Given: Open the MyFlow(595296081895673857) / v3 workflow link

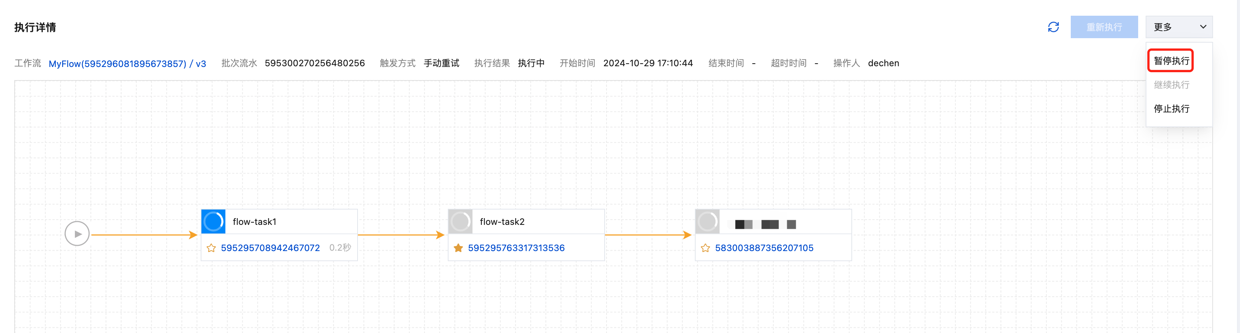Looking at the screenshot, I should [127, 64].
